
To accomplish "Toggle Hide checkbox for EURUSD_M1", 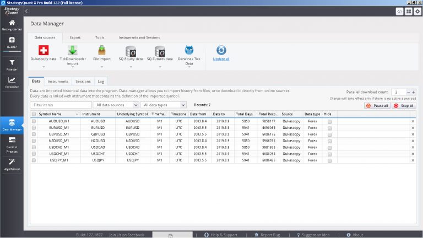I will point(329,127).
